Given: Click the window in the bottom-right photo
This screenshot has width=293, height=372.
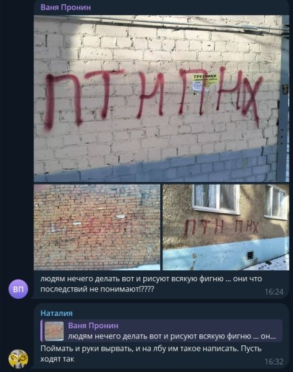Looking at the screenshot, I should 216,198.
